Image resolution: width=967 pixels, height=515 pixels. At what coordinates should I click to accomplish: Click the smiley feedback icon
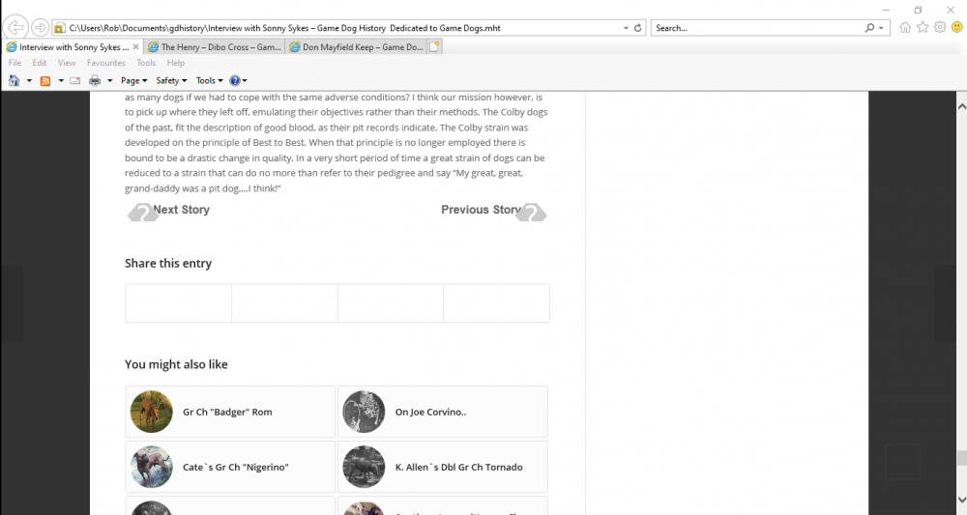956,27
